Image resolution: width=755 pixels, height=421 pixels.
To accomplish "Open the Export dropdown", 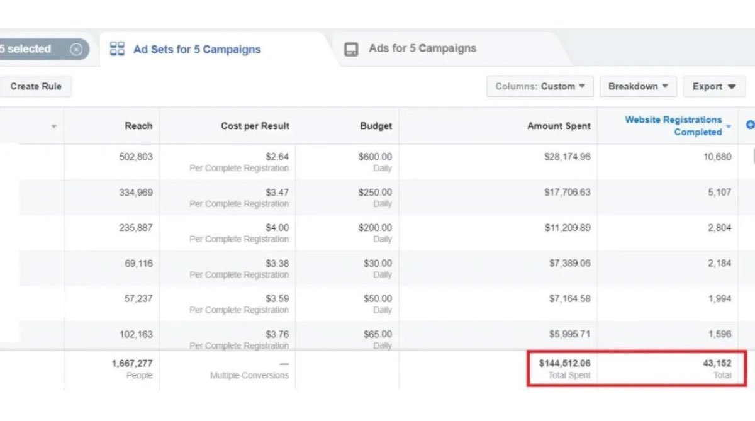I will 714,87.
